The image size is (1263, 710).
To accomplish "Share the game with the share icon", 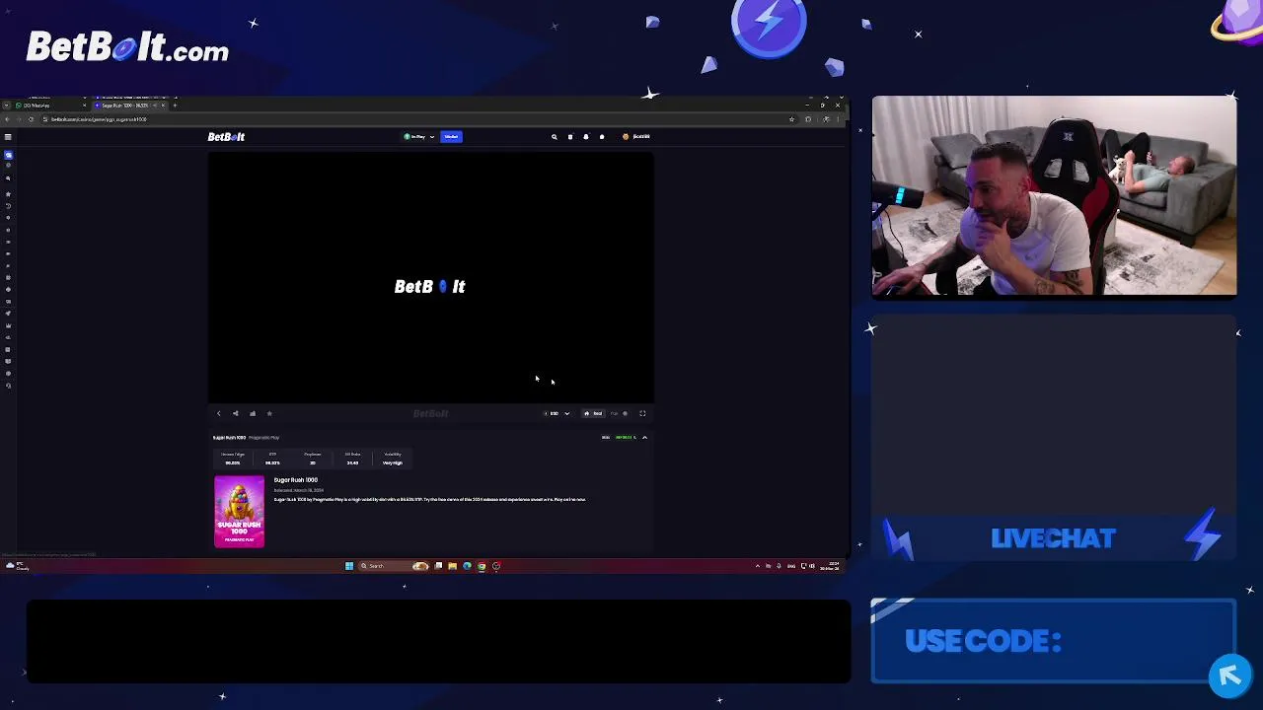I will pos(235,413).
